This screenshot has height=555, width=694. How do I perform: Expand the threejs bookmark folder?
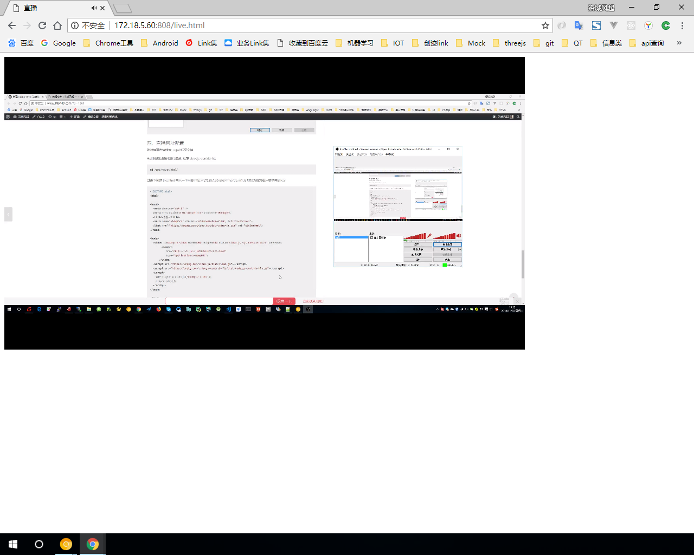(x=509, y=43)
